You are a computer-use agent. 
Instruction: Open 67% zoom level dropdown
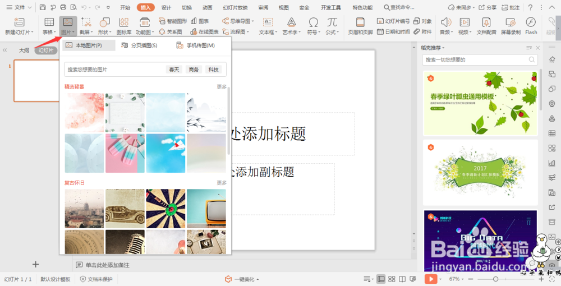coord(456,279)
